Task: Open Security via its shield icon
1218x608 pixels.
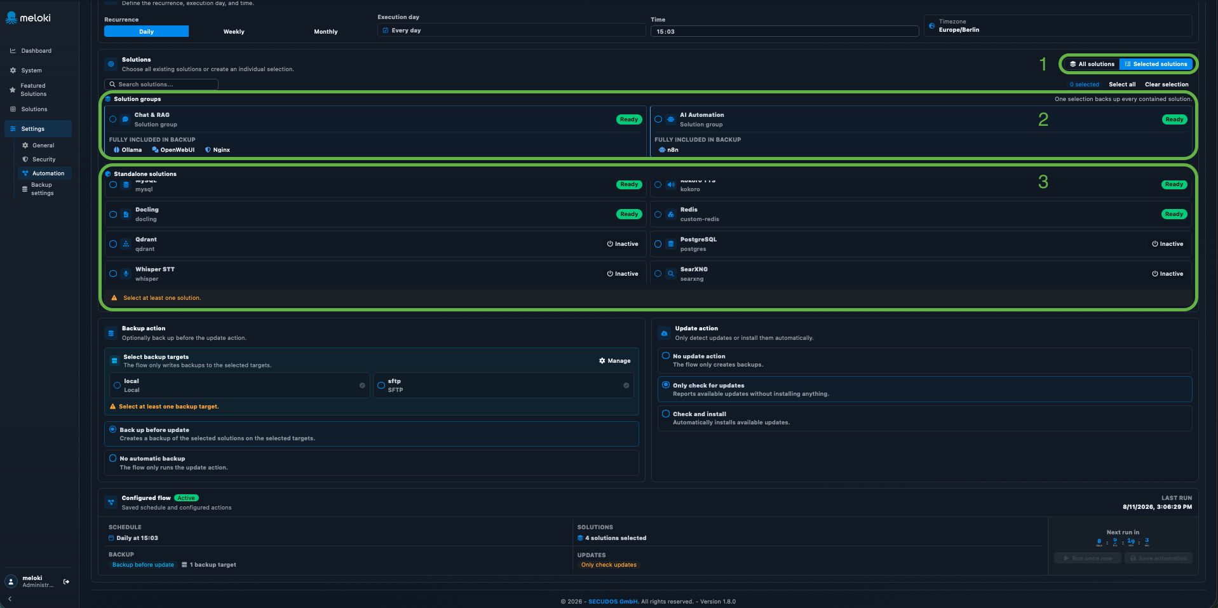Action: click(x=25, y=159)
